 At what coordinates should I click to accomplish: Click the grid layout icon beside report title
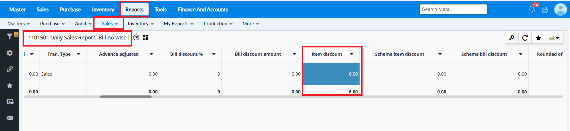coord(146,38)
